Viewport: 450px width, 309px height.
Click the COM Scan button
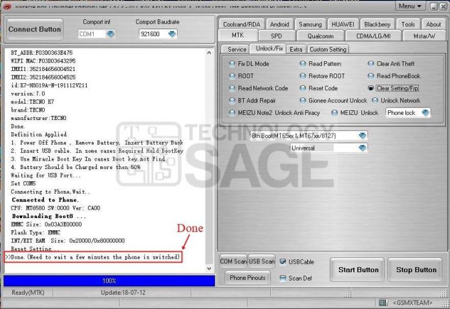[x=233, y=261]
